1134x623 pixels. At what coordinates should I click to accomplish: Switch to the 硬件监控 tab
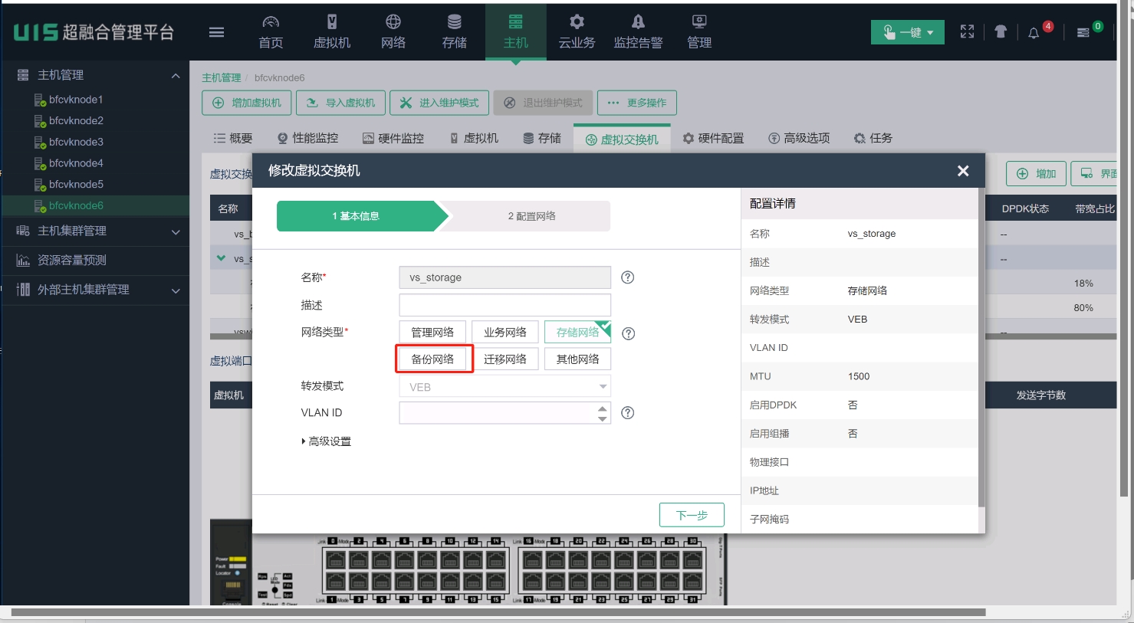pos(393,138)
